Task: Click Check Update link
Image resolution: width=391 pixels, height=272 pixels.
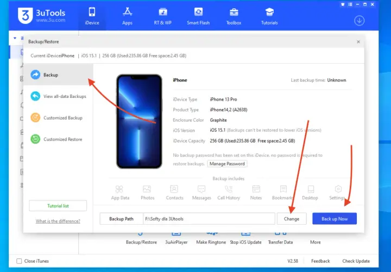Action: tap(356, 261)
